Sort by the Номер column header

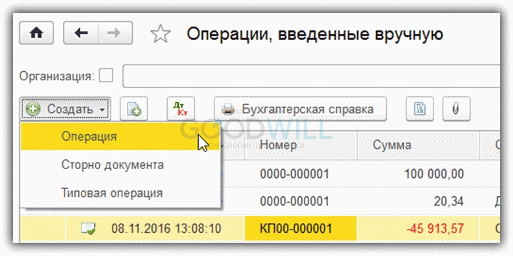pos(301,145)
